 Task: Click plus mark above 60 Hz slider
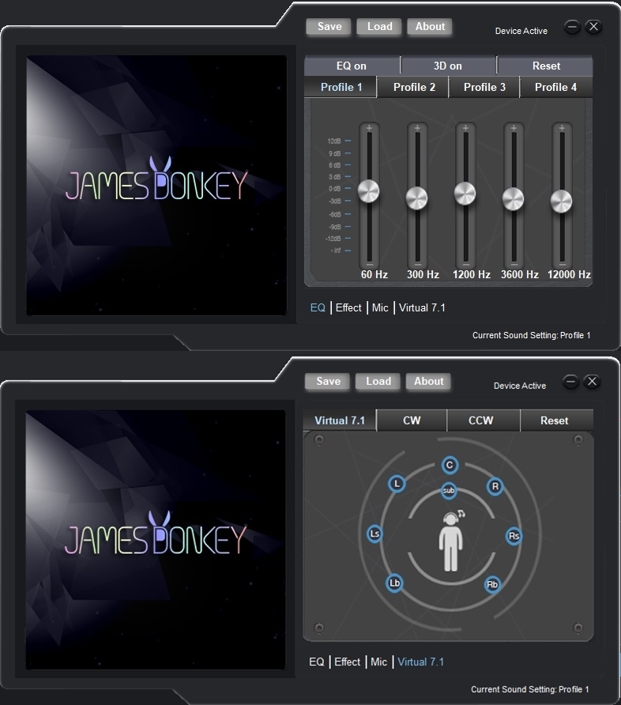click(369, 128)
